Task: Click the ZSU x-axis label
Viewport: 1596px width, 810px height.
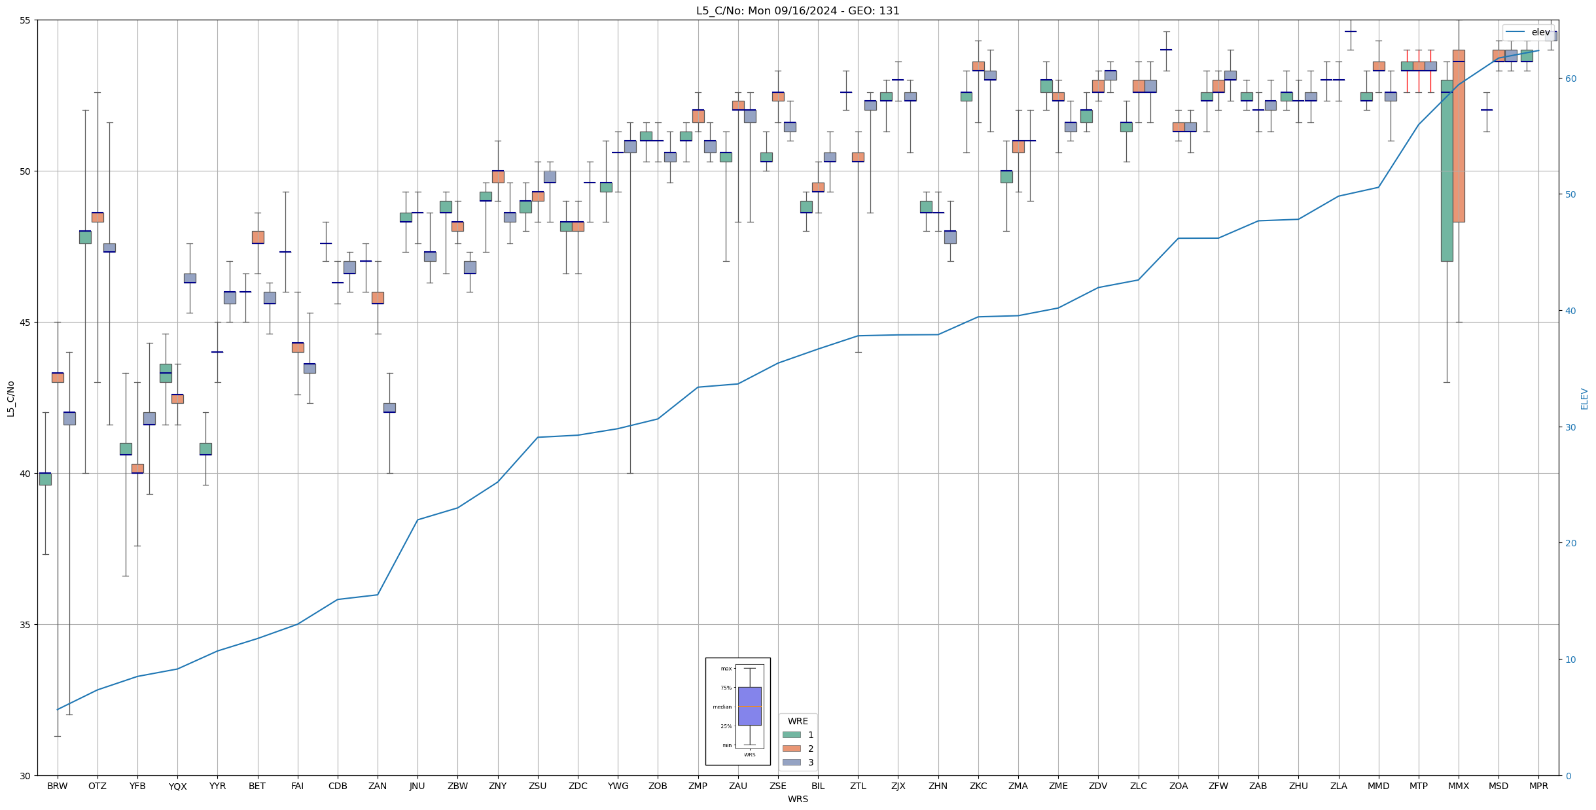Action: (x=538, y=786)
